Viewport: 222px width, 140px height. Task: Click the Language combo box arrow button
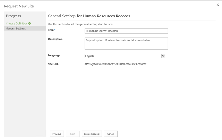pyautogui.click(x=163, y=56)
